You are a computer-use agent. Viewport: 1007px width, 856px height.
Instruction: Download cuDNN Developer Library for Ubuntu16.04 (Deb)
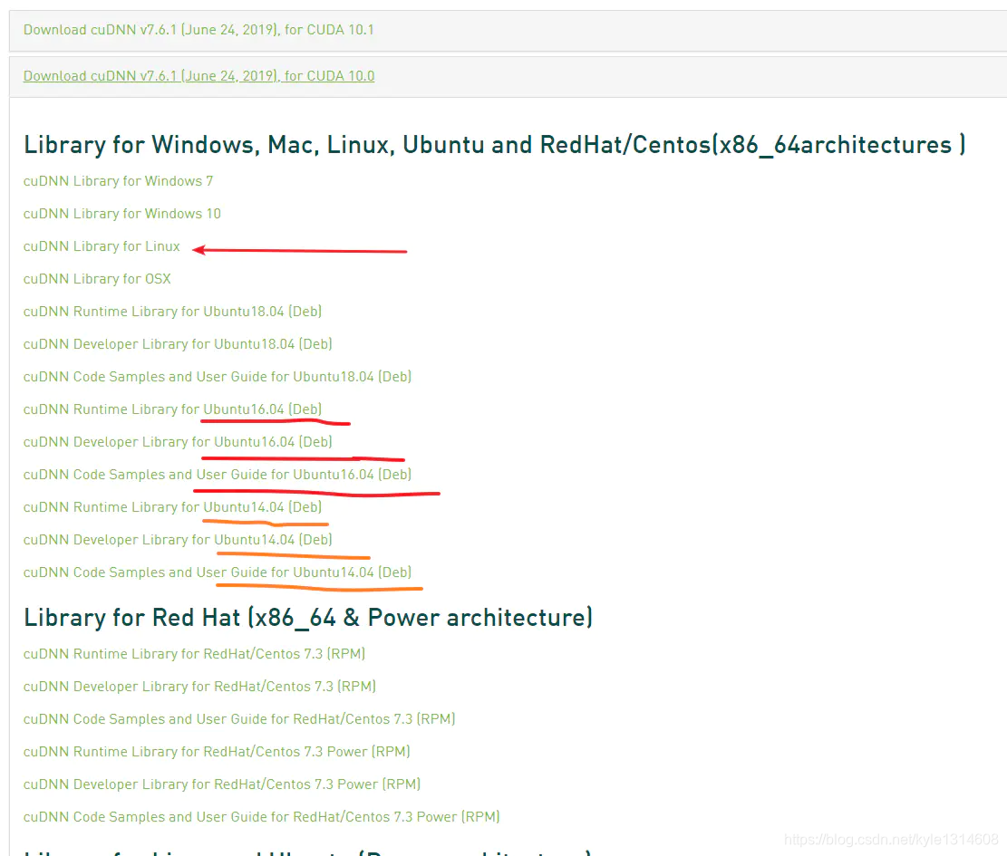click(x=178, y=442)
